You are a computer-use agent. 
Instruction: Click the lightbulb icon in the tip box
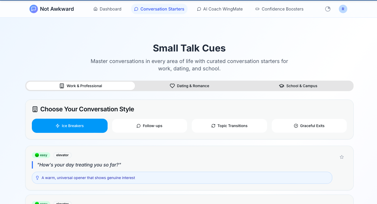pos(37,178)
